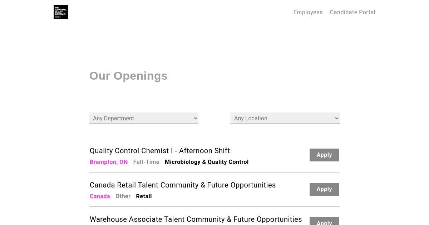Expand the Any Location dropdown
Viewport: 429px width, 225px height.
coord(285,118)
